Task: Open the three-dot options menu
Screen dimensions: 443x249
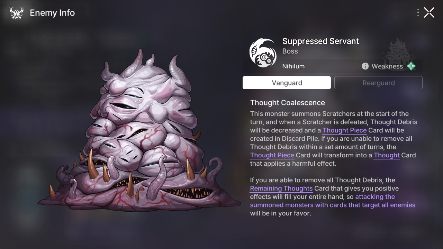Action: click(418, 12)
